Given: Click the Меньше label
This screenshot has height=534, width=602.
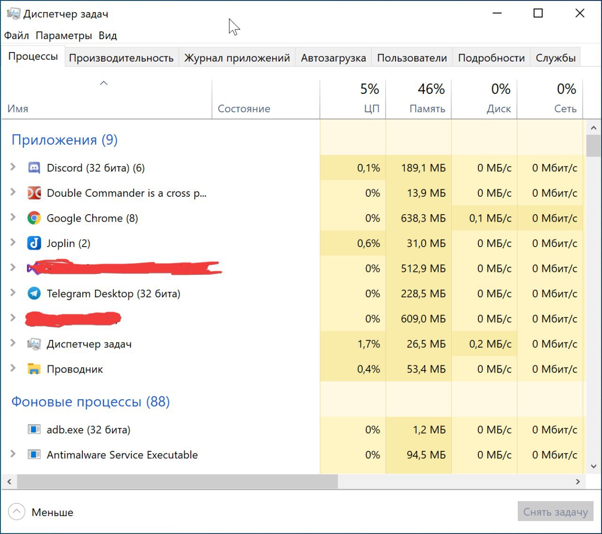Looking at the screenshot, I should point(52,512).
